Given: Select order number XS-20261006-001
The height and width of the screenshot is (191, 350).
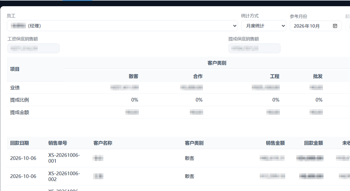Looking at the screenshot, I should (x=64, y=158).
